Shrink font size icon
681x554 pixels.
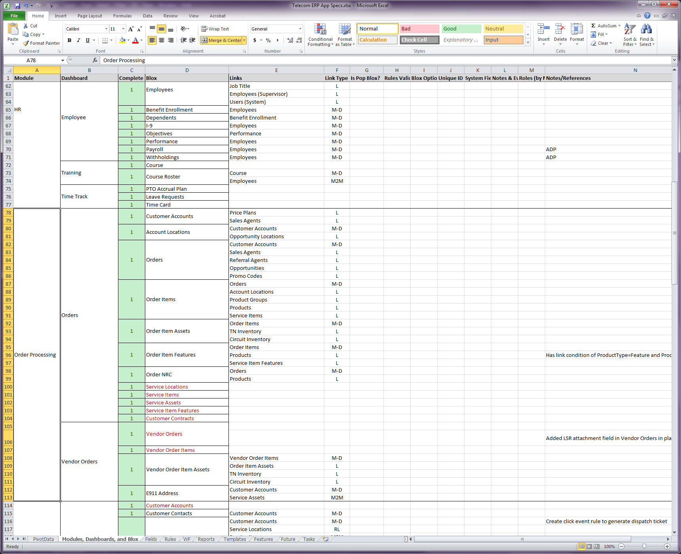click(139, 29)
